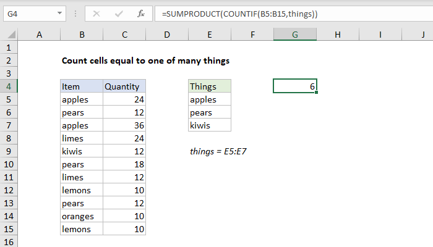The image size is (433, 247).
Task: Select 'limes' in row 11 of Item column
Action: [82, 177]
